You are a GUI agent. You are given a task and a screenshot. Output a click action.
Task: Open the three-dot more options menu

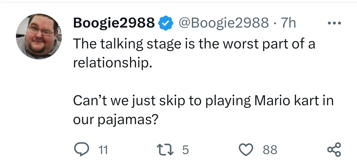point(334,24)
